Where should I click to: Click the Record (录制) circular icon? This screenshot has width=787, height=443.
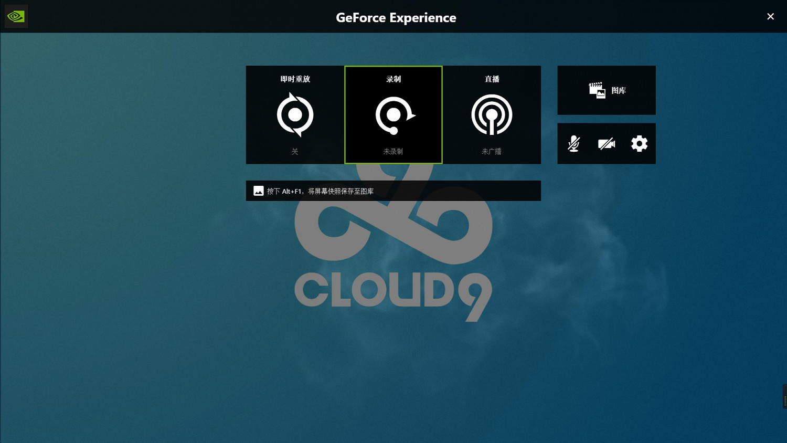pos(393,115)
